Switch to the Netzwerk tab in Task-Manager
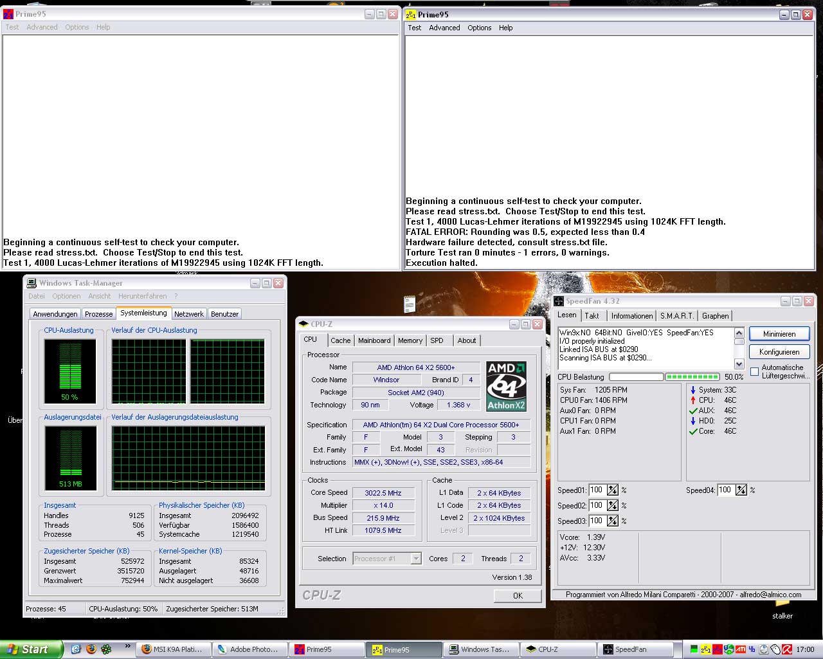 point(189,314)
